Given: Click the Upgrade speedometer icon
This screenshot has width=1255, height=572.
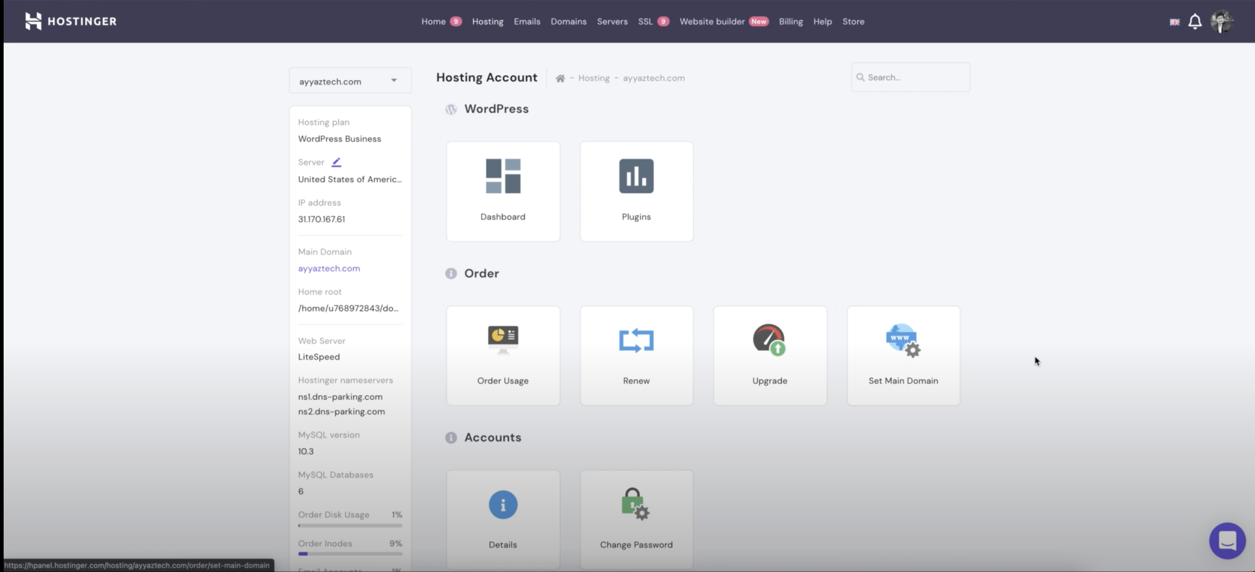Looking at the screenshot, I should [769, 340].
